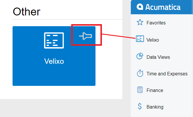The image size is (193, 117).
Task: Click the Data Views pie chart icon
Action: coord(140,56)
